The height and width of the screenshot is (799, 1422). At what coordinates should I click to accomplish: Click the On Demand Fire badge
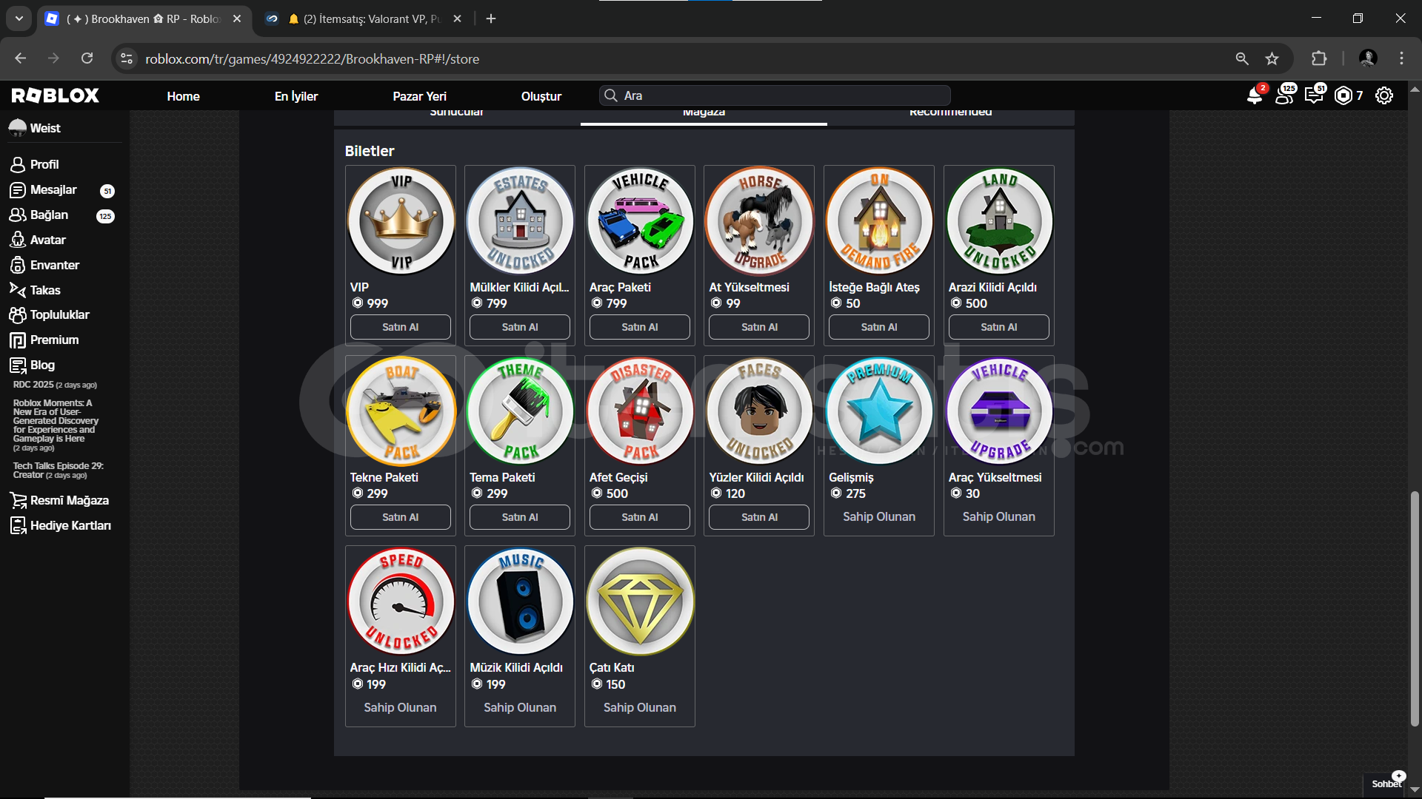click(879, 220)
